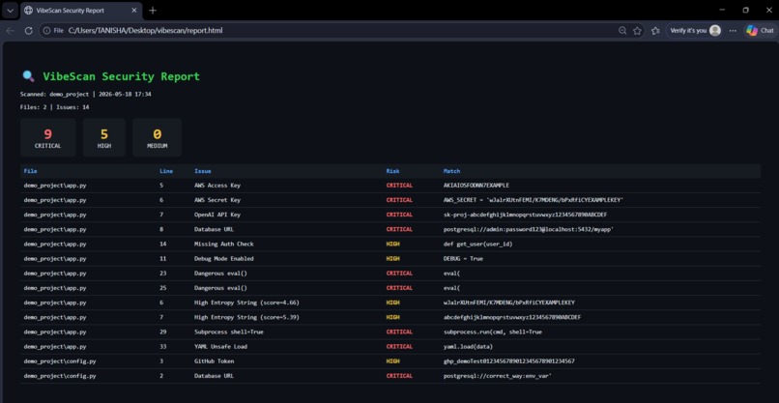Click the Match column header
Viewport: 779px width, 403px height.
[x=451, y=171]
